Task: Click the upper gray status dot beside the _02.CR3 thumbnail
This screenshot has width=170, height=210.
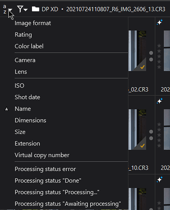Action: coord(151,53)
